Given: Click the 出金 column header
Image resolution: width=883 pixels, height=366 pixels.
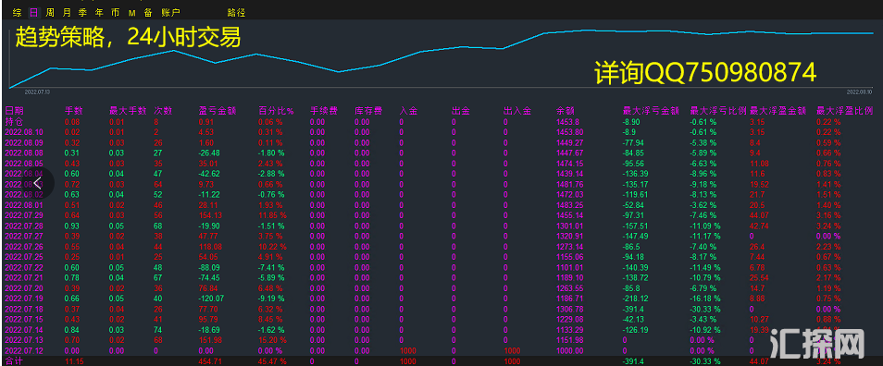Looking at the screenshot, I should (x=461, y=111).
